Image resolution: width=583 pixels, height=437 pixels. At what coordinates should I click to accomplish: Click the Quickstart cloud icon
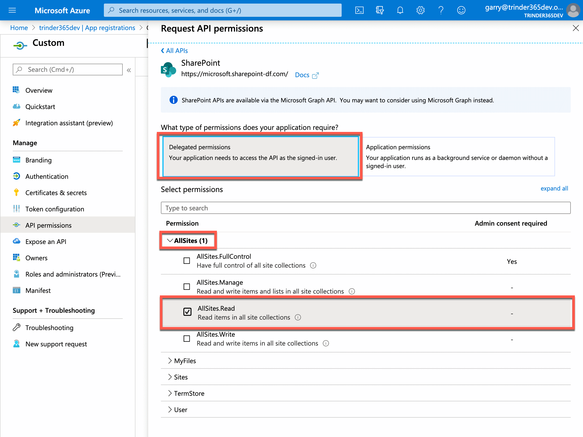16,106
